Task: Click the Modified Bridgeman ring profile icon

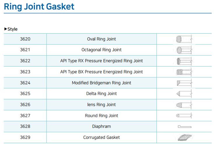Action: point(184,83)
